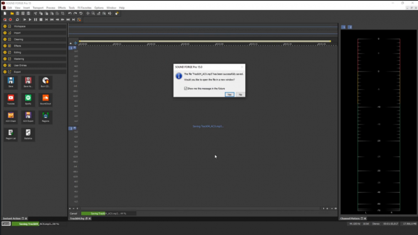The height and width of the screenshot is (235, 418).
Task: Click the ACX Export icon
Action: [x=28, y=117]
